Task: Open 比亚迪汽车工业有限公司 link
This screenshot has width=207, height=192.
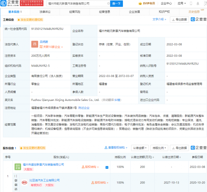Action: click(44, 180)
